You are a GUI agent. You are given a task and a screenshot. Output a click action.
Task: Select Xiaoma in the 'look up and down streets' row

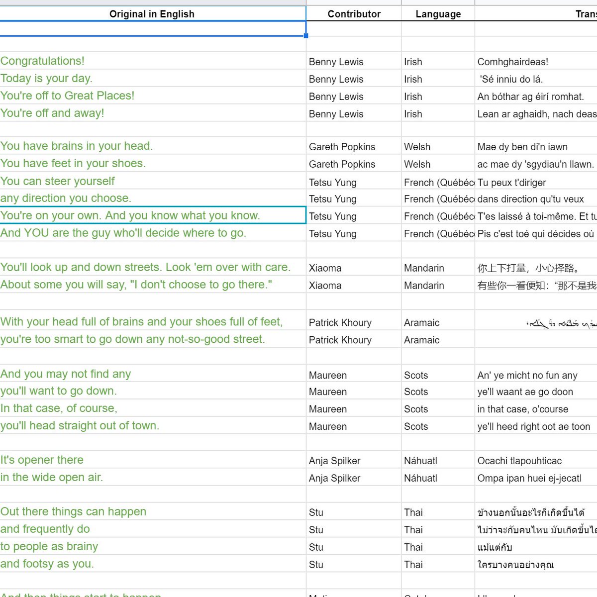click(354, 268)
